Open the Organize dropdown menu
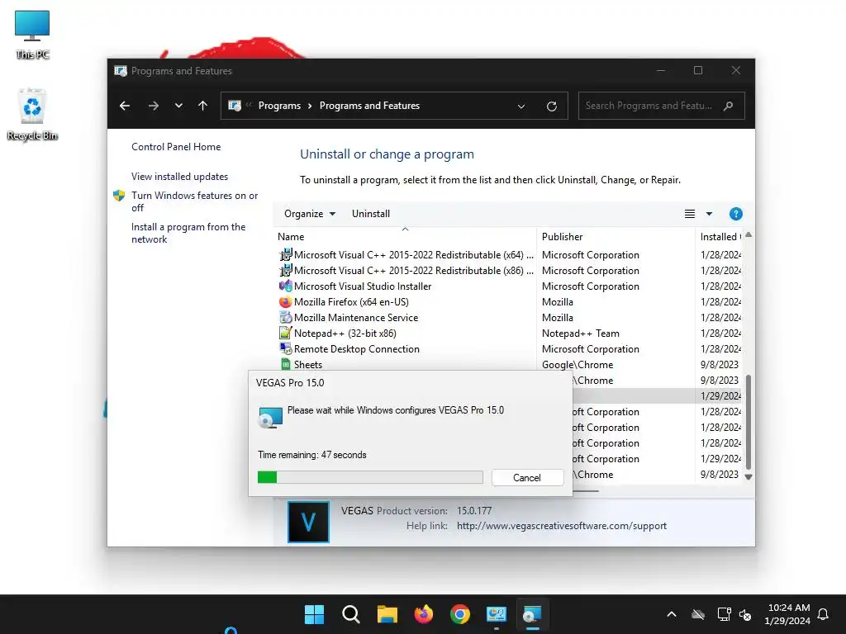 tap(310, 214)
